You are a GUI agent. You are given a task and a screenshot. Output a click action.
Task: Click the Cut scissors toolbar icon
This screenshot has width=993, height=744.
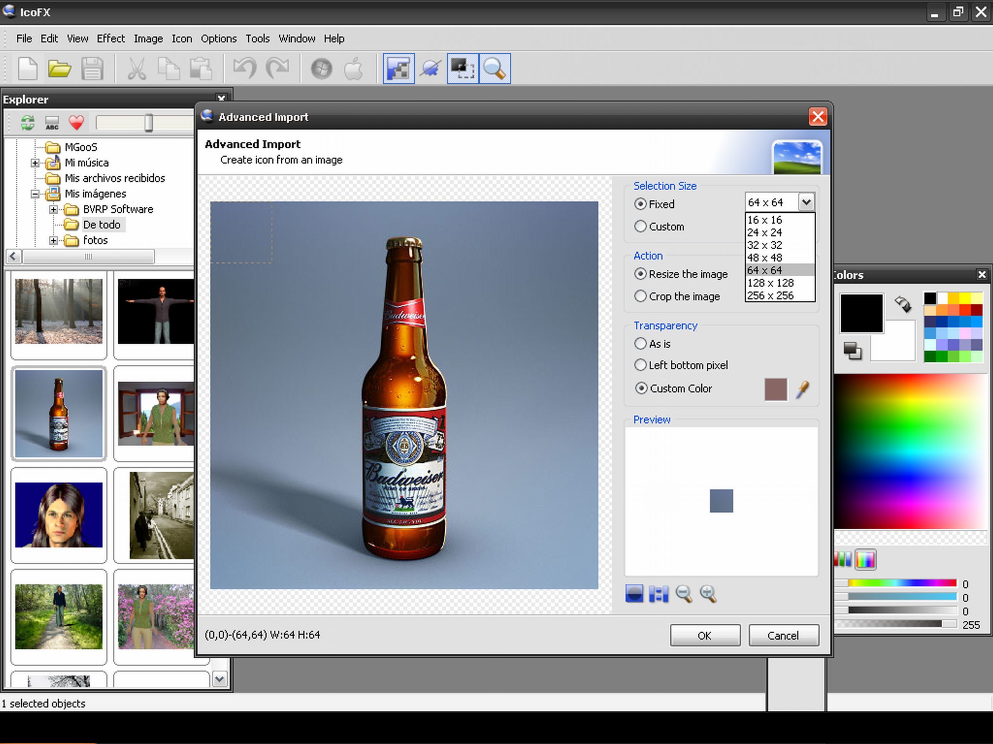coord(137,69)
